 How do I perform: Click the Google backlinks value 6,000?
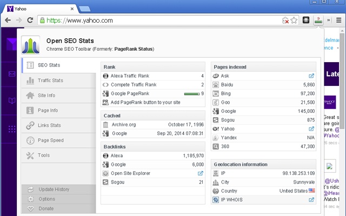(198, 164)
